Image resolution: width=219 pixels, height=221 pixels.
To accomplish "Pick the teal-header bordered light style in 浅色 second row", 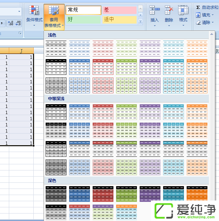I will coord(173,67).
